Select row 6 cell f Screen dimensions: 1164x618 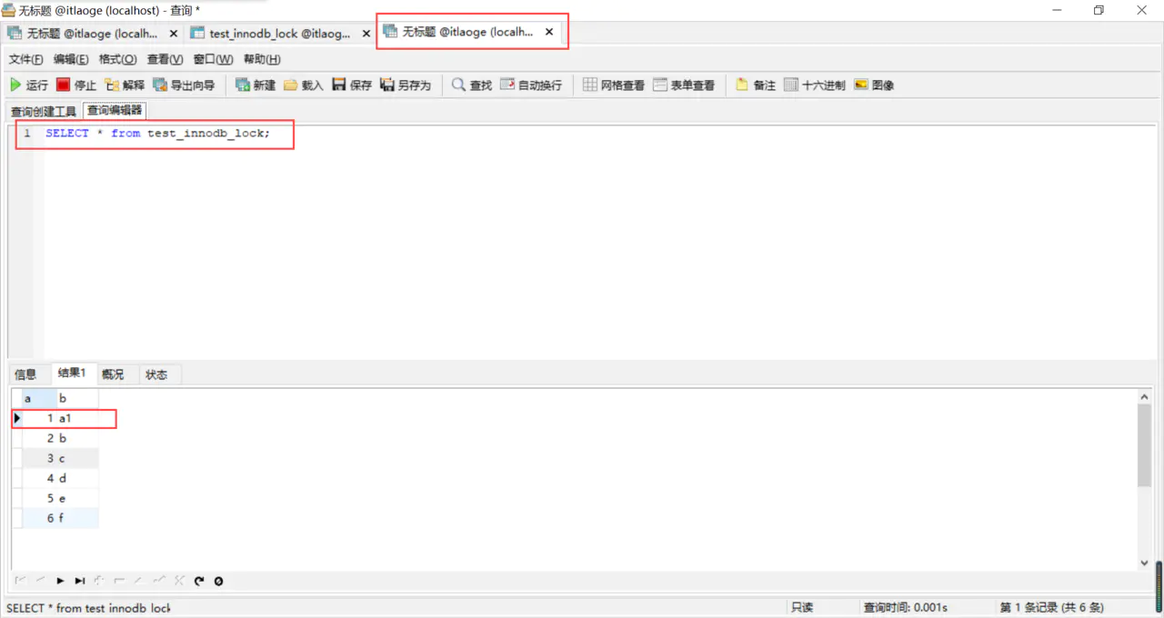pos(76,518)
